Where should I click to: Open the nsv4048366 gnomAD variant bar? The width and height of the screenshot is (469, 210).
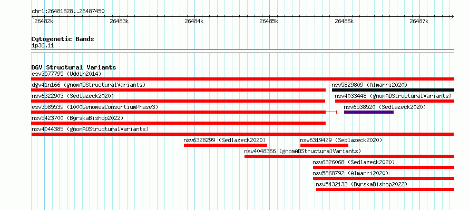click(x=349, y=156)
